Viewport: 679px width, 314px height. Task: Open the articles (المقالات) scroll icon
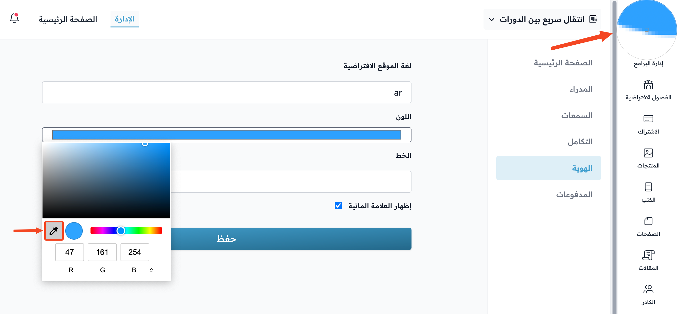pyautogui.click(x=648, y=255)
